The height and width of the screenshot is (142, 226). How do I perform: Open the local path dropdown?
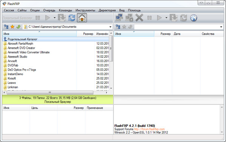110,27
